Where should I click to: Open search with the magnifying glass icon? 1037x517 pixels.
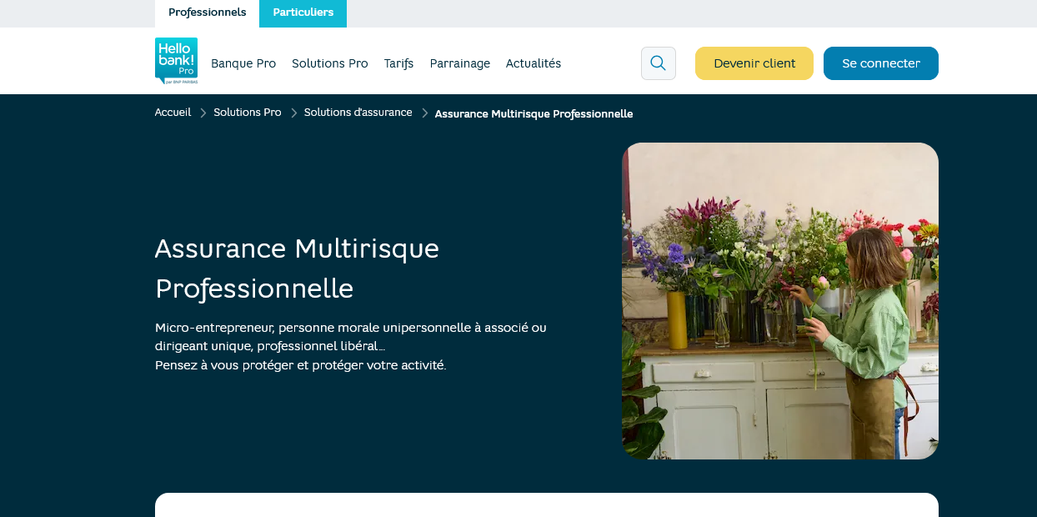pyautogui.click(x=658, y=63)
